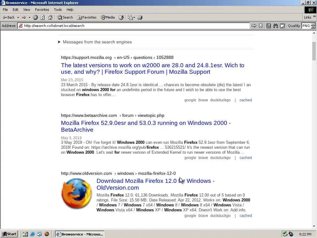Go back using the Back toolbar button
The height and width of the screenshot is (238, 317).
tap(8, 17)
